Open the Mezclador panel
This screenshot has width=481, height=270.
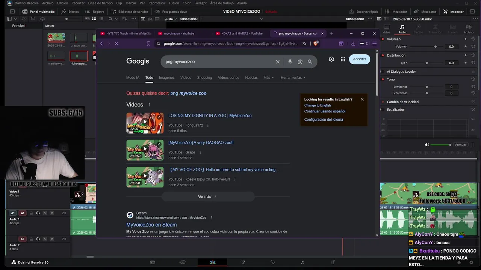(x=396, y=12)
